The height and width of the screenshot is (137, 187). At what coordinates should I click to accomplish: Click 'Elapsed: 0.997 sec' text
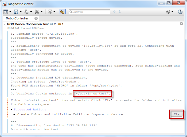tap(32, 28)
